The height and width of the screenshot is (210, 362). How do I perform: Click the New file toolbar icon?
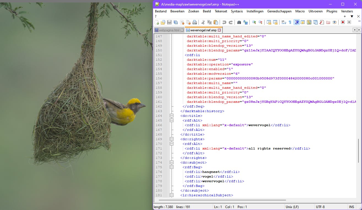point(157,23)
